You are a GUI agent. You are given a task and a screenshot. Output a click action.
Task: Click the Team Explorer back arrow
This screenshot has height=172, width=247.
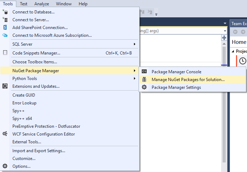[235, 32]
